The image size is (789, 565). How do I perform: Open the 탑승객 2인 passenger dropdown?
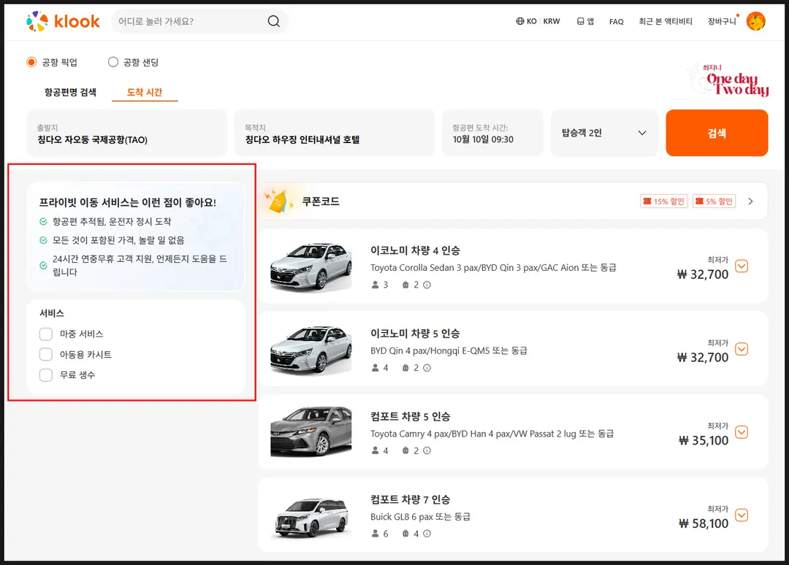[604, 133]
